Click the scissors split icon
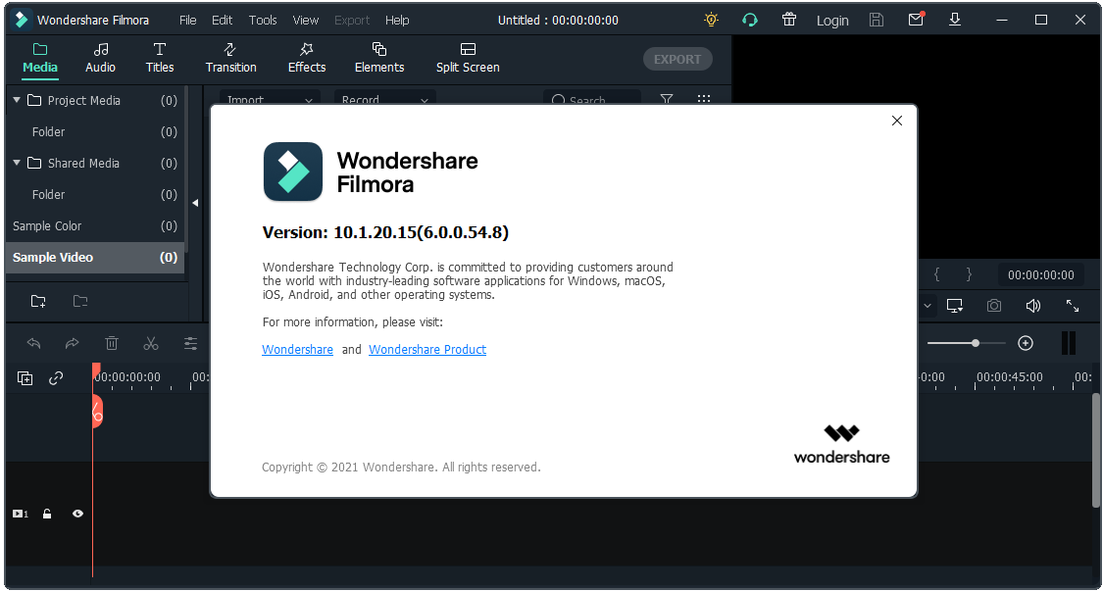The image size is (1103, 591). (x=151, y=343)
